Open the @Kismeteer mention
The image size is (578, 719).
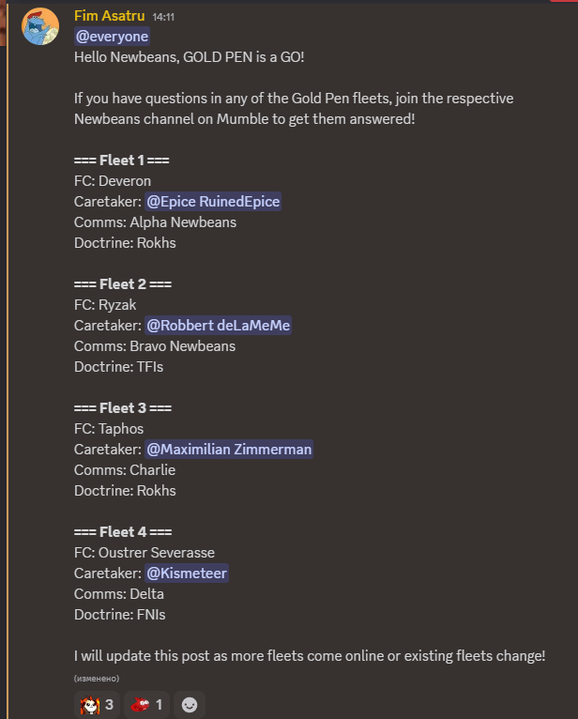(187, 574)
